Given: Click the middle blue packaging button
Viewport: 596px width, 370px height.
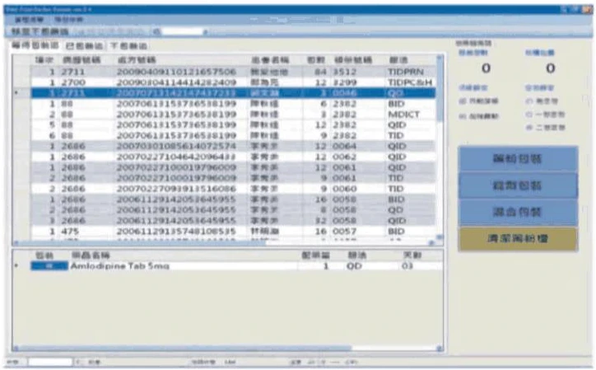Looking at the screenshot, I should click(x=518, y=185).
